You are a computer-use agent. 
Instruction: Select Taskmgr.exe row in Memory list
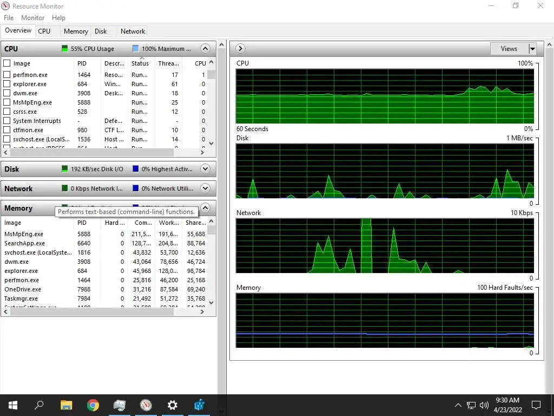point(104,298)
